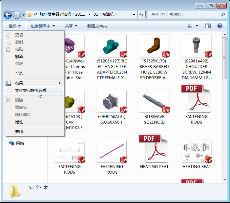Select 全选 in the organize menu
This screenshot has height=203, width=230.
pos(19,74)
